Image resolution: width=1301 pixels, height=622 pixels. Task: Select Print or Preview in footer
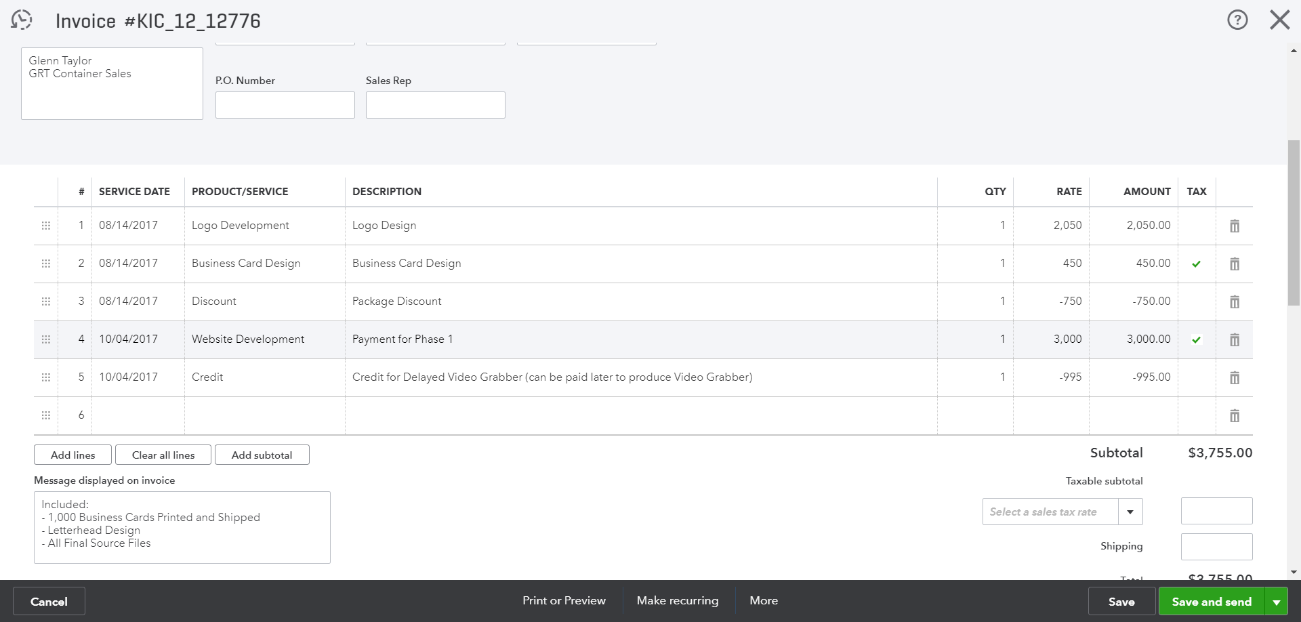(564, 600)
